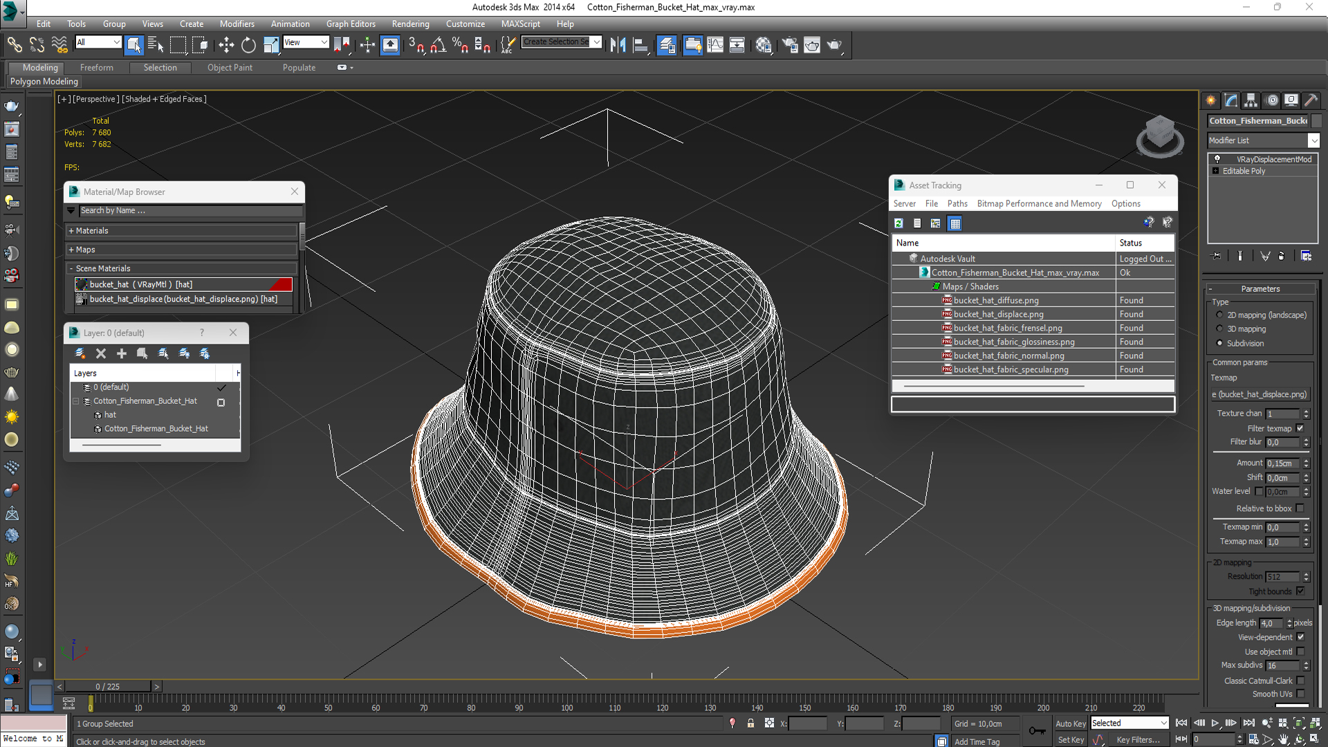The image size is (1328, 747).
Task: Open Bitmap Performance and Memory menu
Action: 1039,203
